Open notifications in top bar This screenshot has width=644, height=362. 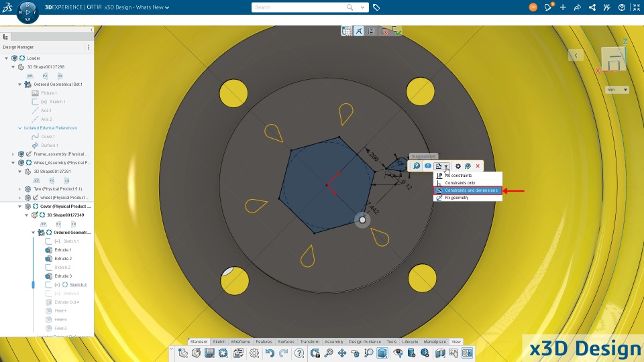(x=548, y=7)
